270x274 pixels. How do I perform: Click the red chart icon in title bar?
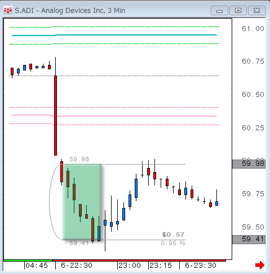pos(8,10)
